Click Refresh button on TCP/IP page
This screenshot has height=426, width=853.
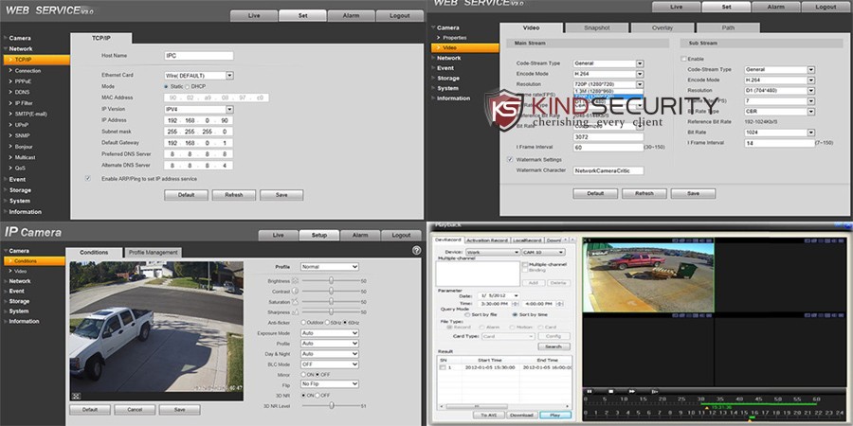pos(233,194)
